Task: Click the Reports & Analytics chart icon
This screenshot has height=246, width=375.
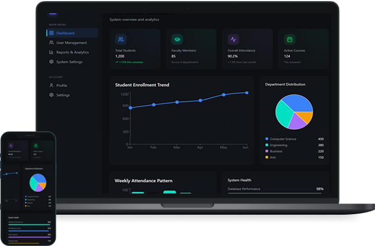Action: 51,52
